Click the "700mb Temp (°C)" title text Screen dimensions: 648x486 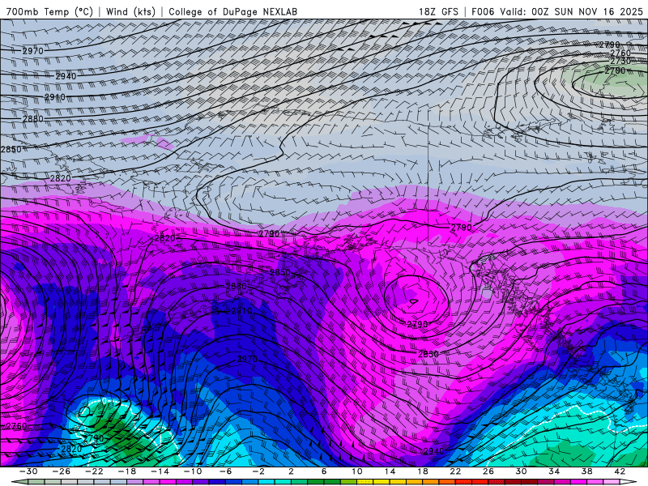pos(49,12)
